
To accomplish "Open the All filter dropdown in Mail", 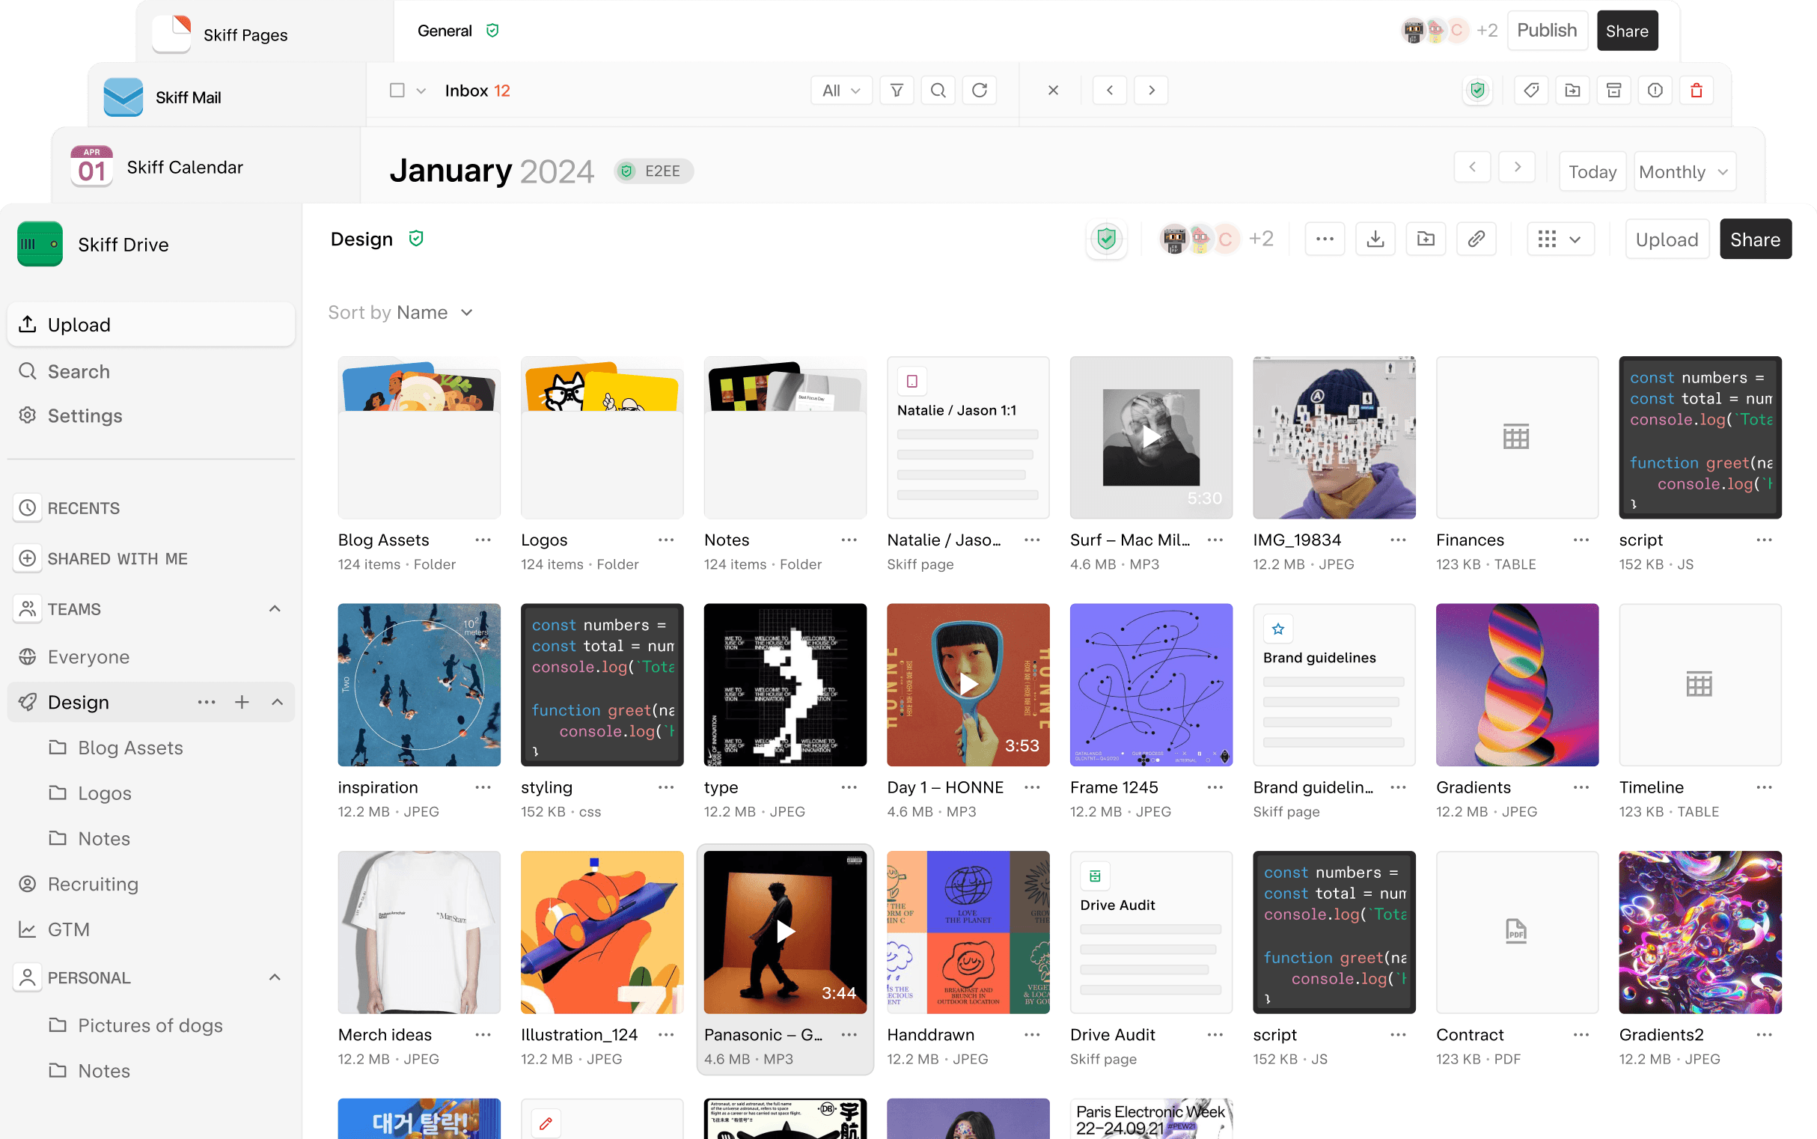I will [840, 90].
